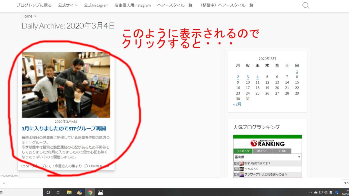Open the search magnifier icon in header
Viewport: 349px width, 196px height.
coord(306,6)
